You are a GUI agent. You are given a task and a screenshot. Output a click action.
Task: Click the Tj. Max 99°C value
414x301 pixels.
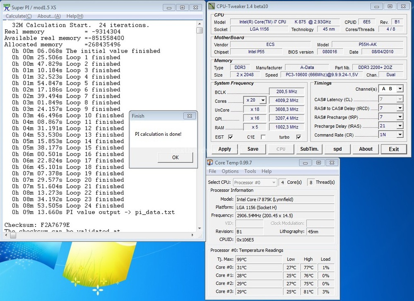[259, 259]
